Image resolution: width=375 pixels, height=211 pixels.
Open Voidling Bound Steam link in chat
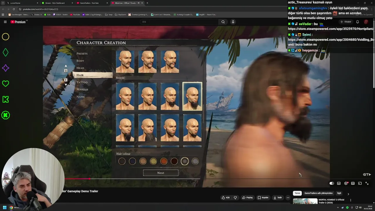pyautogui.click(x=331, y=42)
